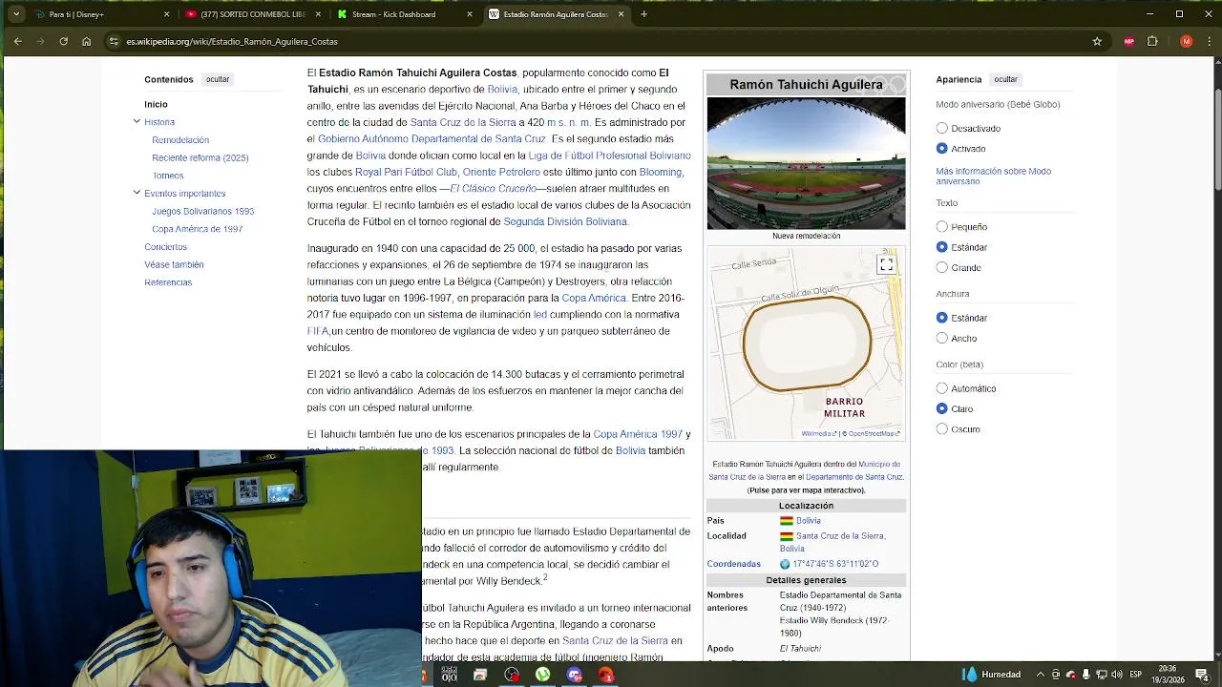
Task: Select Activado for anniversary mode
Action: pos(942,148)
